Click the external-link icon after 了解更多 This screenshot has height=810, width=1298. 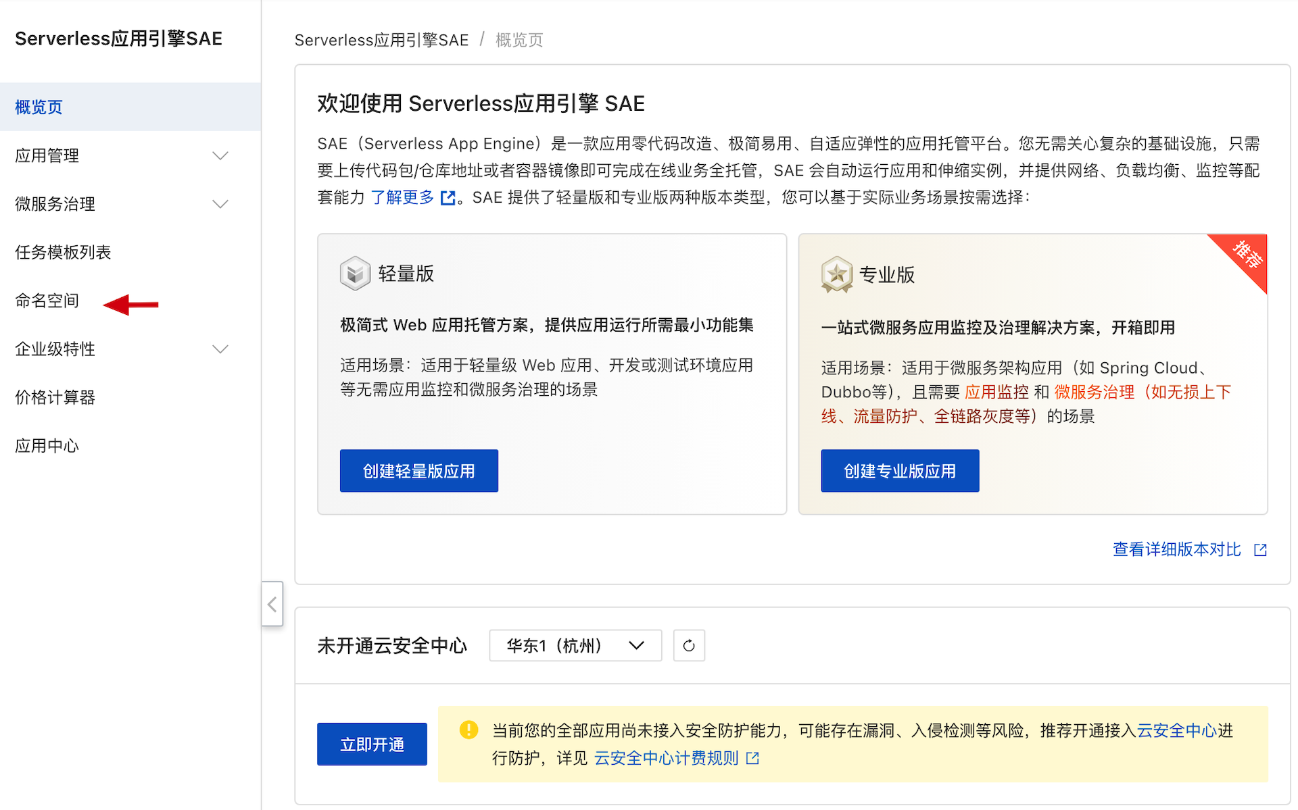coord(448,198)
